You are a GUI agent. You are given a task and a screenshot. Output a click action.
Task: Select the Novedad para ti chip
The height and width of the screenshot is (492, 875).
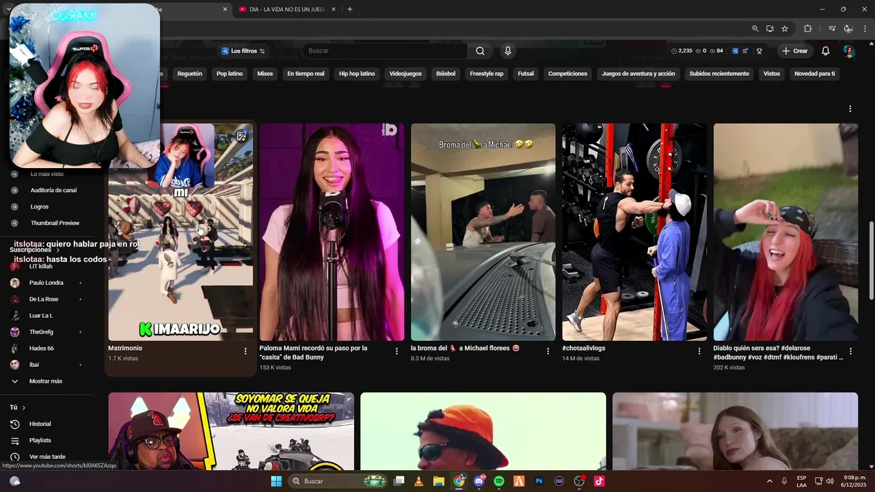pyautogui.click(x=814, y=74)
